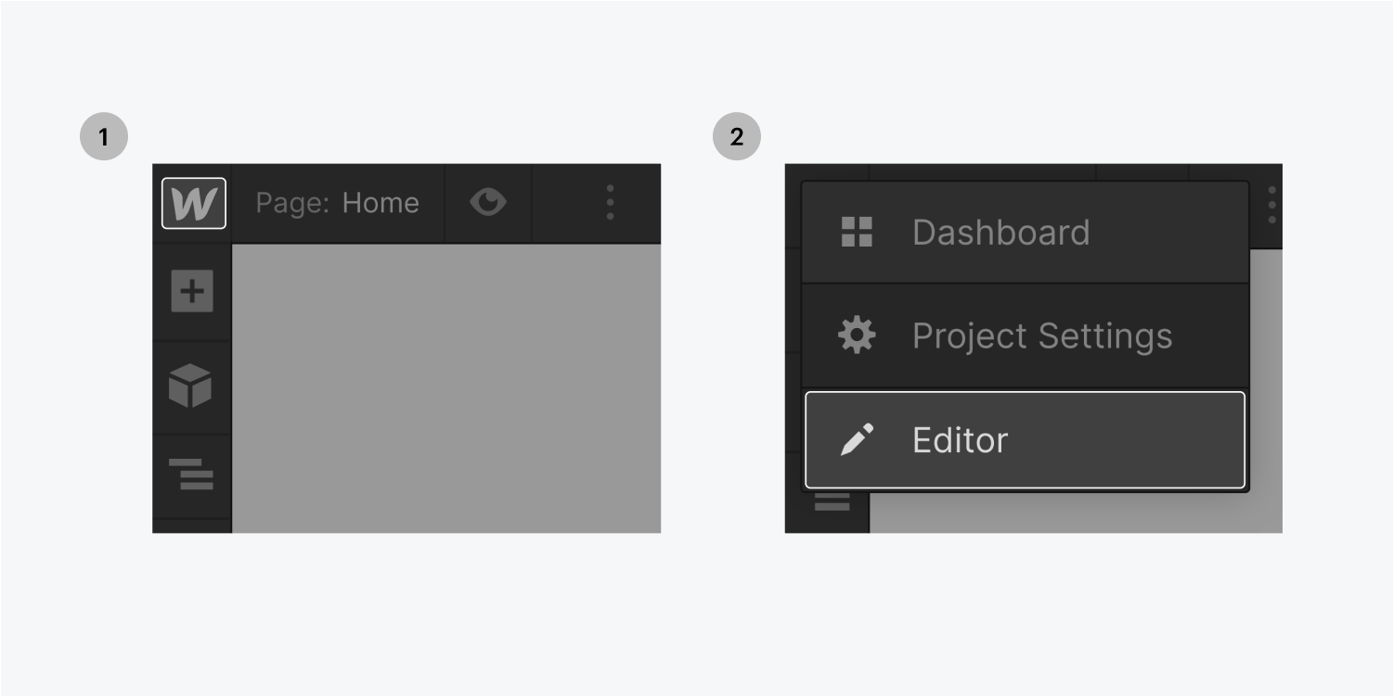Open the Page: Home selector
Image resolution: width=1393 pixels, height=696 pixels.
pos(339,203)
